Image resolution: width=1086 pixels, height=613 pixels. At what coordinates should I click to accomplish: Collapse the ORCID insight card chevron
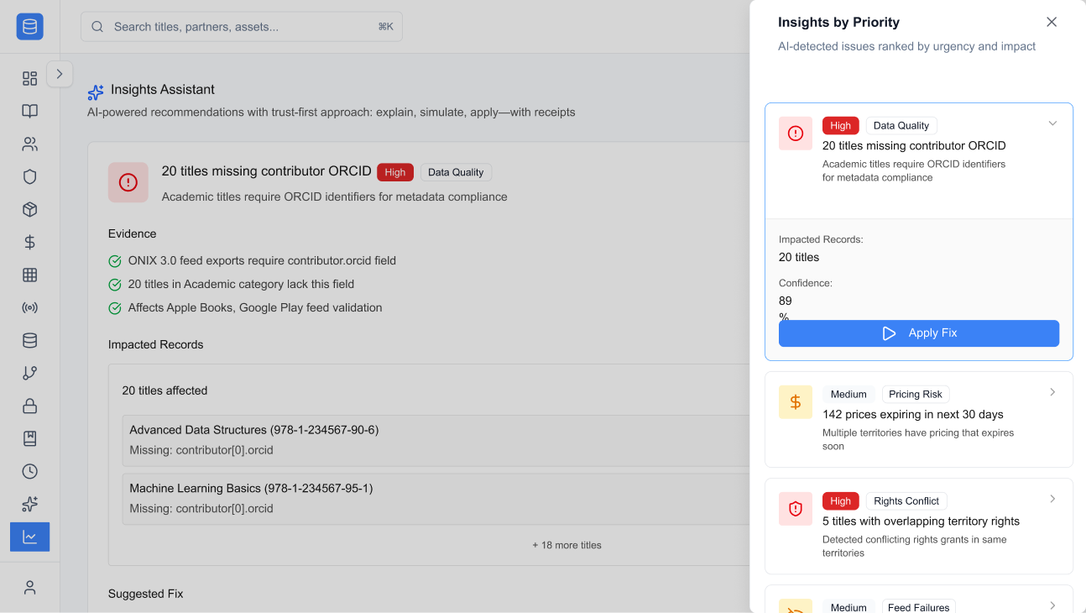point(1052,124)
